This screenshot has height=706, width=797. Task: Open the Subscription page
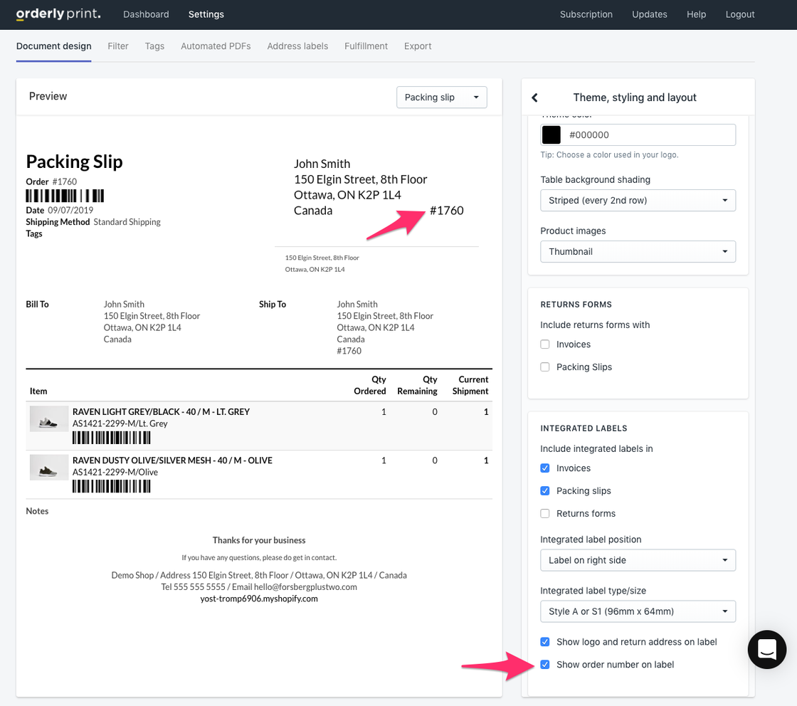[x=586, y=14]
